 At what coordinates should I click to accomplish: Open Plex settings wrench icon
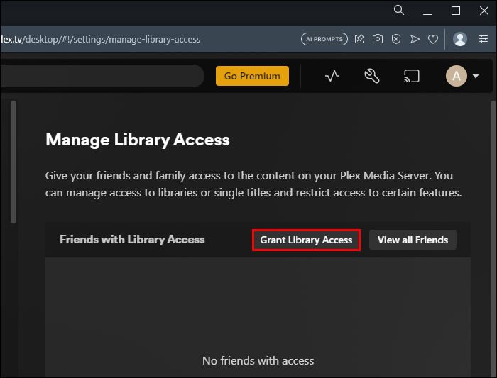tap(372, 76)
